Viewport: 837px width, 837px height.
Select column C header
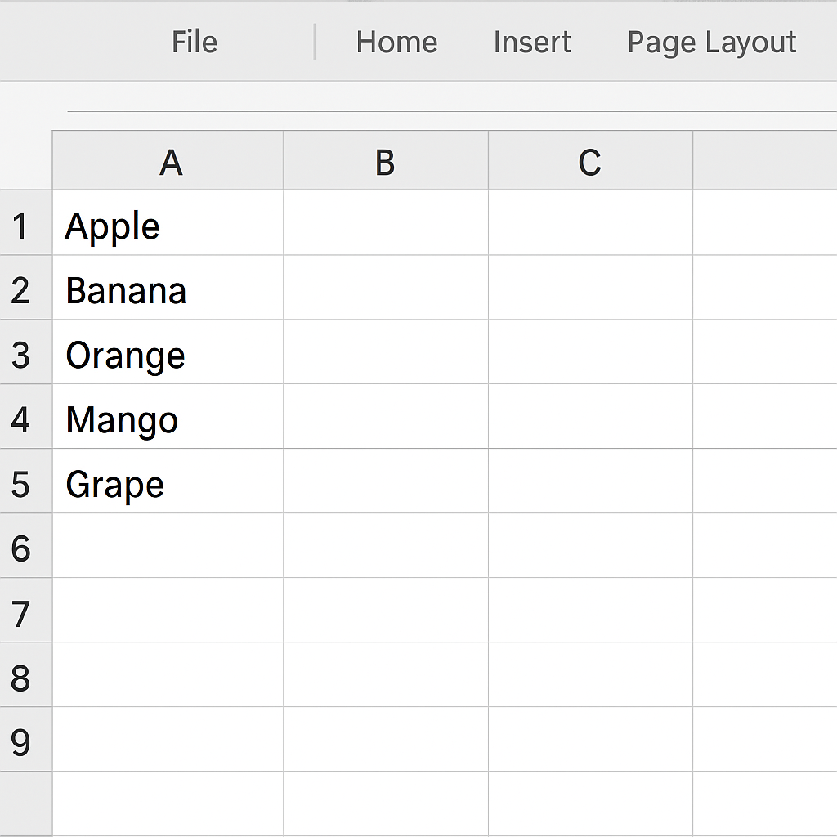[x=590, y=160]
